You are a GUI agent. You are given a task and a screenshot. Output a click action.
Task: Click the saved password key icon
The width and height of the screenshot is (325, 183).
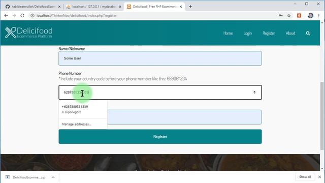pyautogui.click(x=281, y=16)
